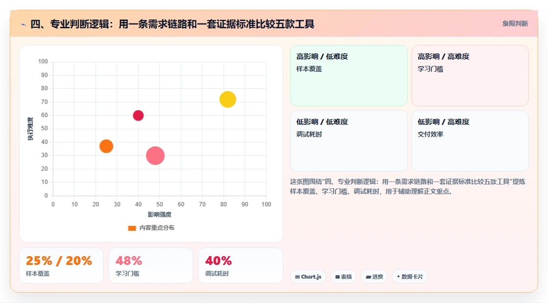The height and width of the screenshot is (303, 548).
Task: Click the 学习门槛 text in pink card
Action: 430,69
